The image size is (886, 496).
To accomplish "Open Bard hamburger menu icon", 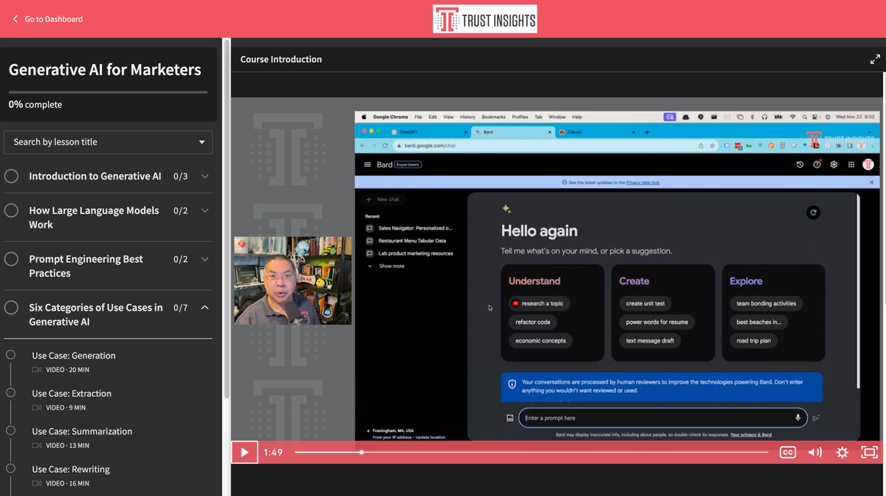I will 367,165.
